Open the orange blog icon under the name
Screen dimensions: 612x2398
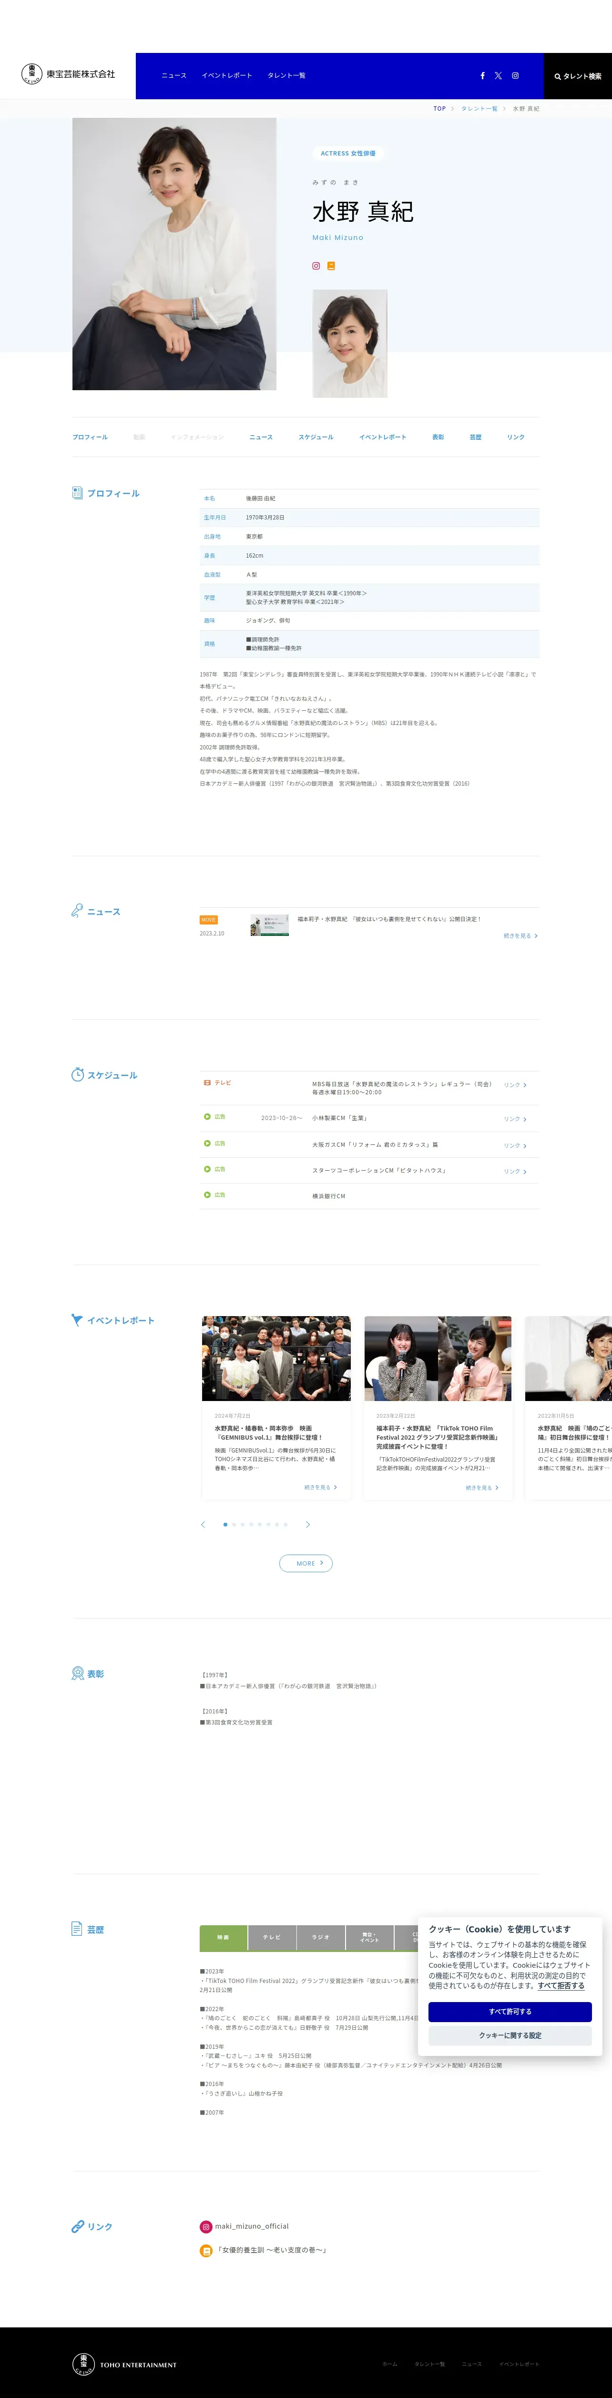click(331, 265)
